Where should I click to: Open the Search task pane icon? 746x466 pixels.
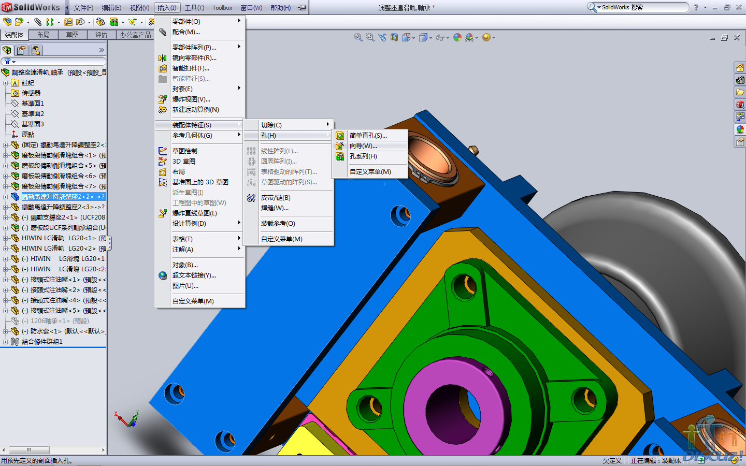(x=740, y=105)
